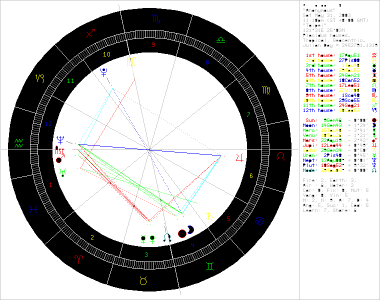Click the 'Fire: 2, Earth: 3,' summary line
Image resolution: width=380 pixels, height=300 pixels.
(x=329, y=180)
